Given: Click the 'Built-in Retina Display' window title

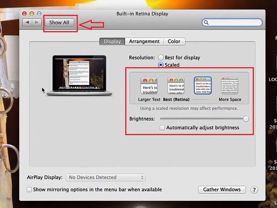Looking at the screenshot, I should coord(142,14).
